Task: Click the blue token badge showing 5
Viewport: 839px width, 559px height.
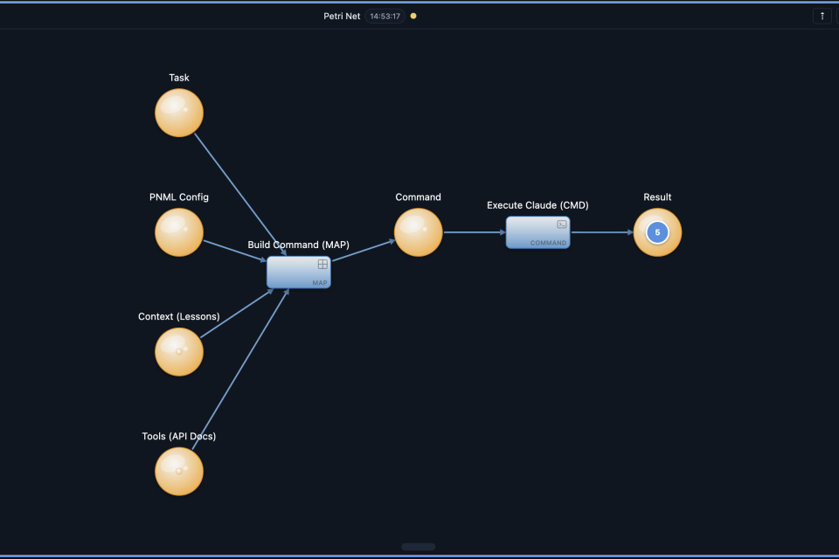Action: [x=657, y=233]
